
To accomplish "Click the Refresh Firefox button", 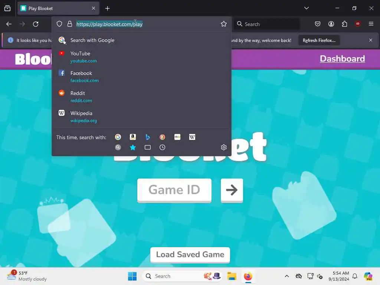I will (319, 40).
